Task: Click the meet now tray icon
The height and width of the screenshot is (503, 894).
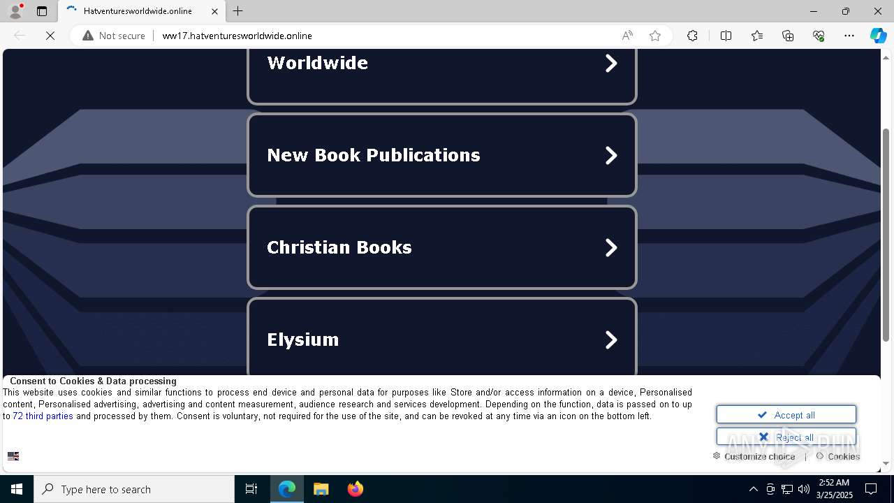Action: (770, 489)
